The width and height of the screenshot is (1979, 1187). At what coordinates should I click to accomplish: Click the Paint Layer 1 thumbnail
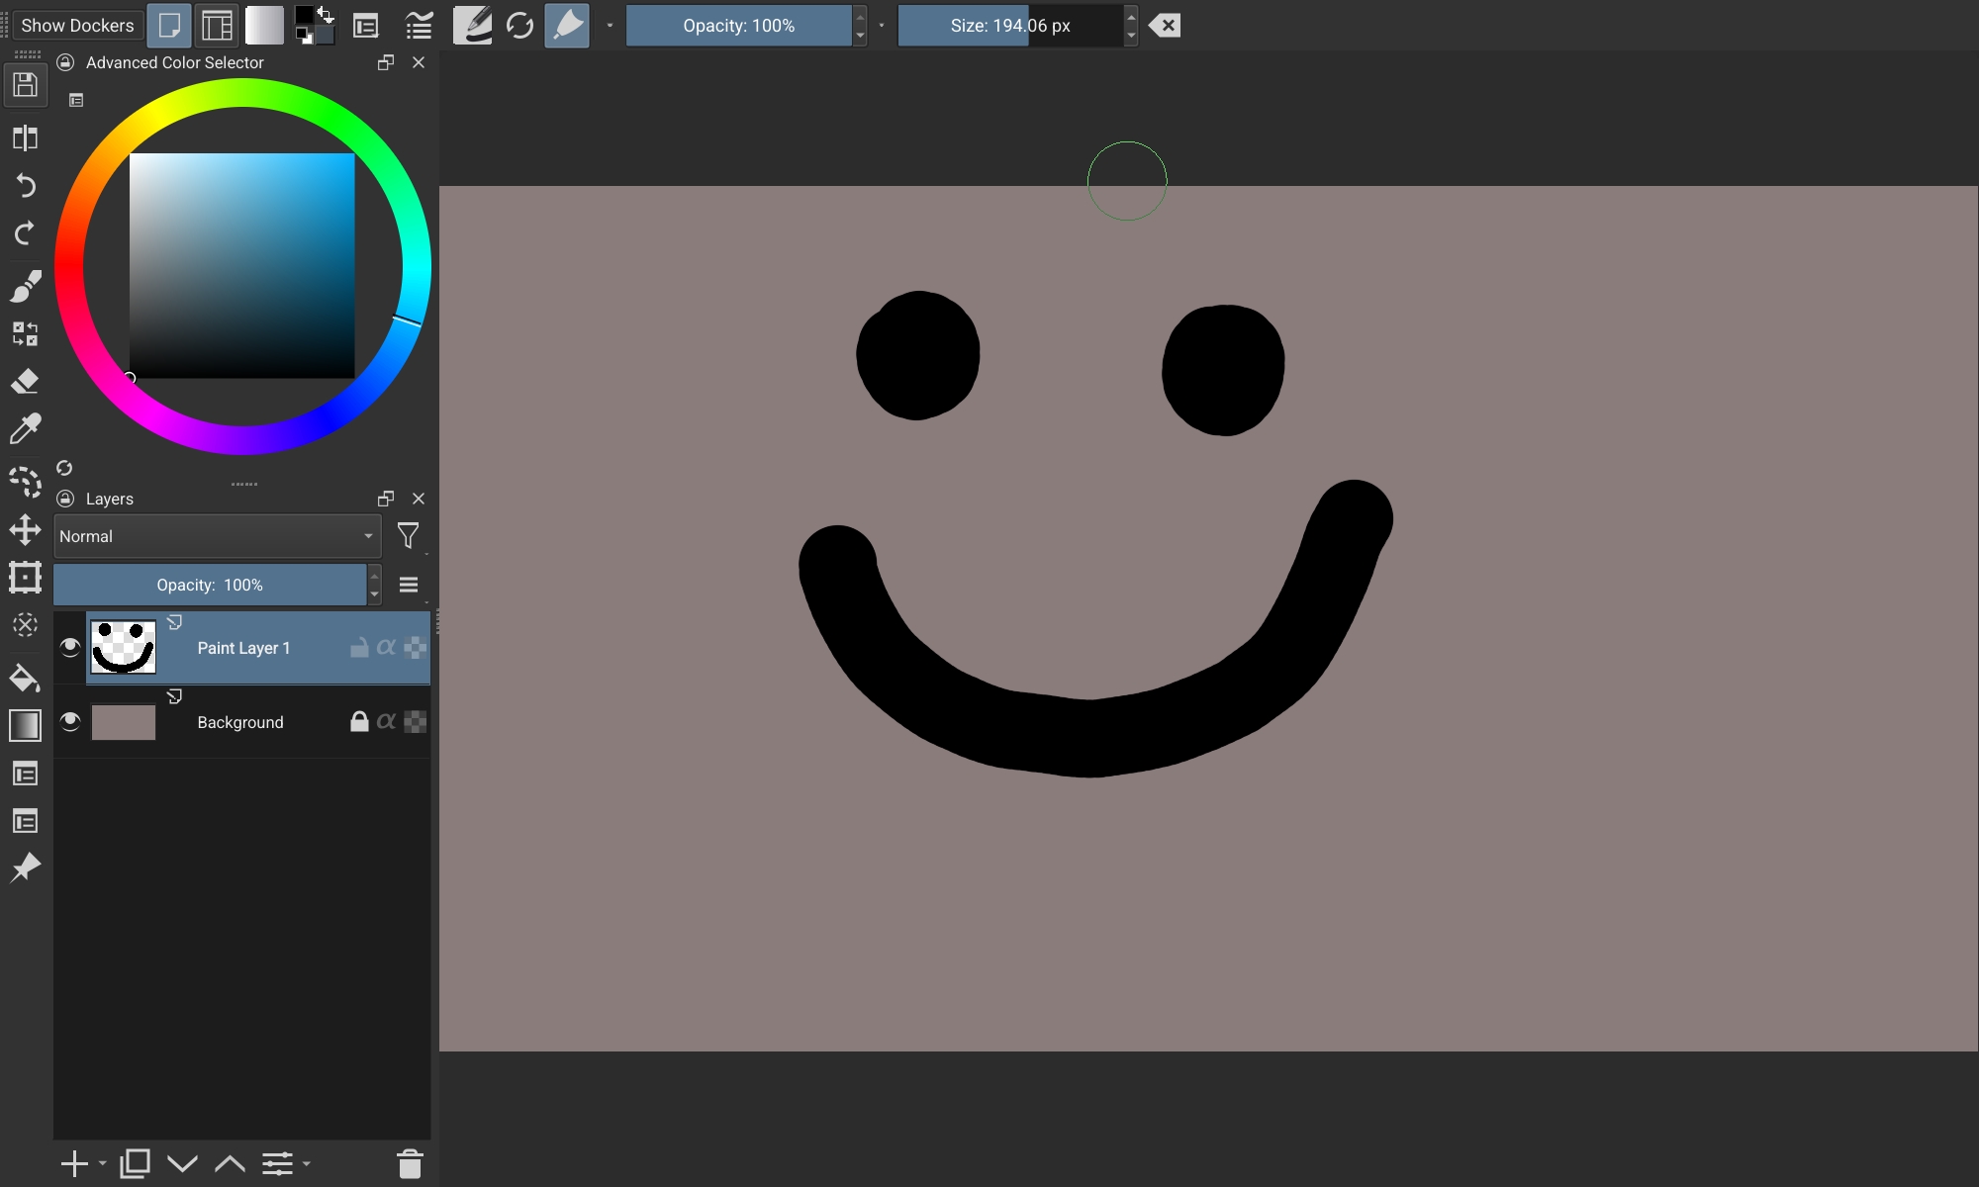point(124,648)
